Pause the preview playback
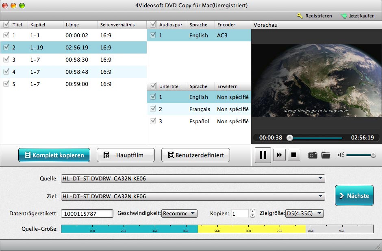The image size is (382, 251). coord(263,155)
